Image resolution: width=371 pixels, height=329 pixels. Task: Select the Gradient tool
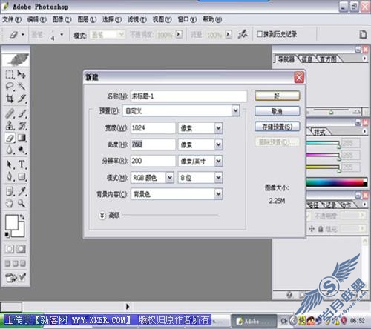coord(22,138)
